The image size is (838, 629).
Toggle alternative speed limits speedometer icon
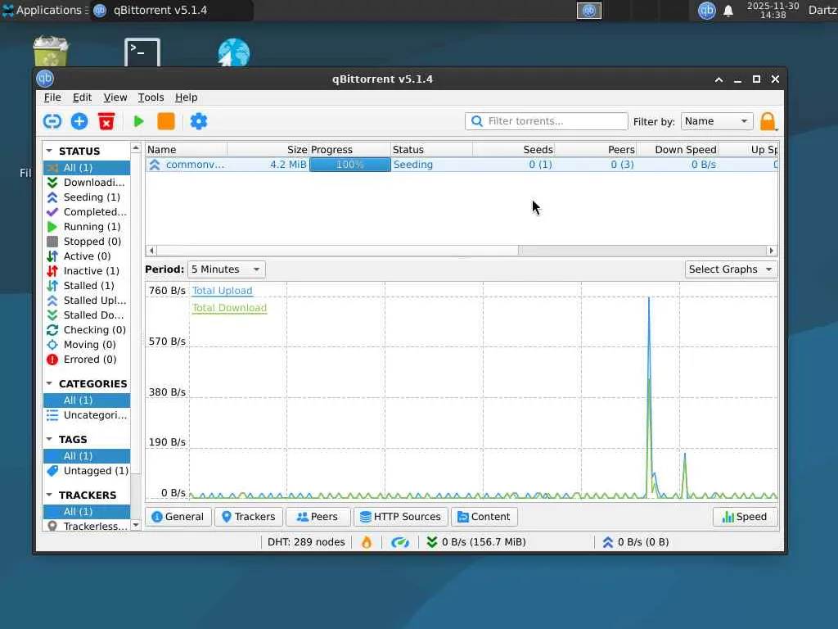(399, 542)
